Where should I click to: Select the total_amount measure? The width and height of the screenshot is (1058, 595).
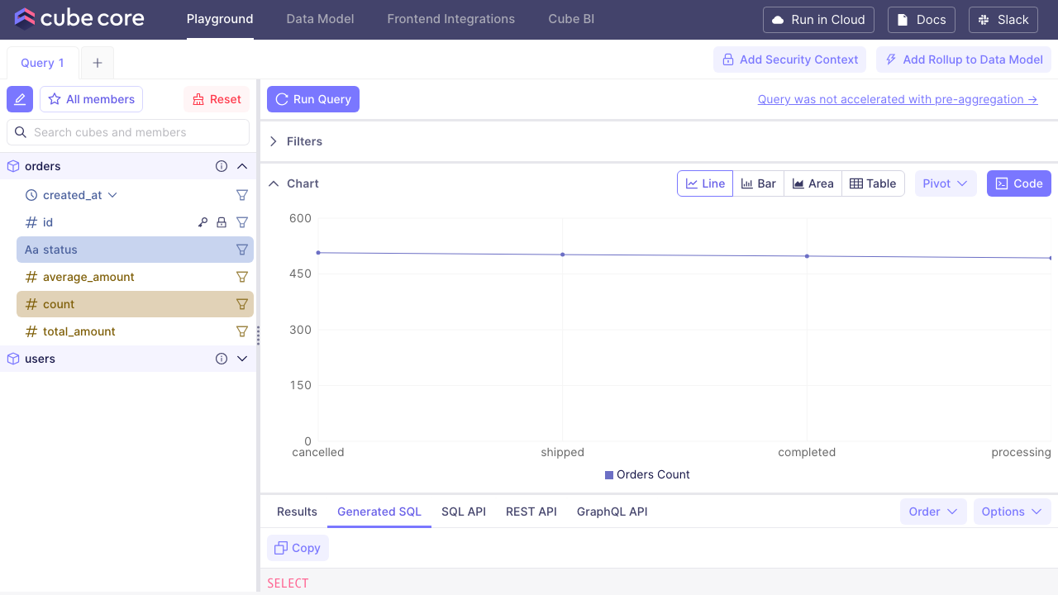coord(135,331)
